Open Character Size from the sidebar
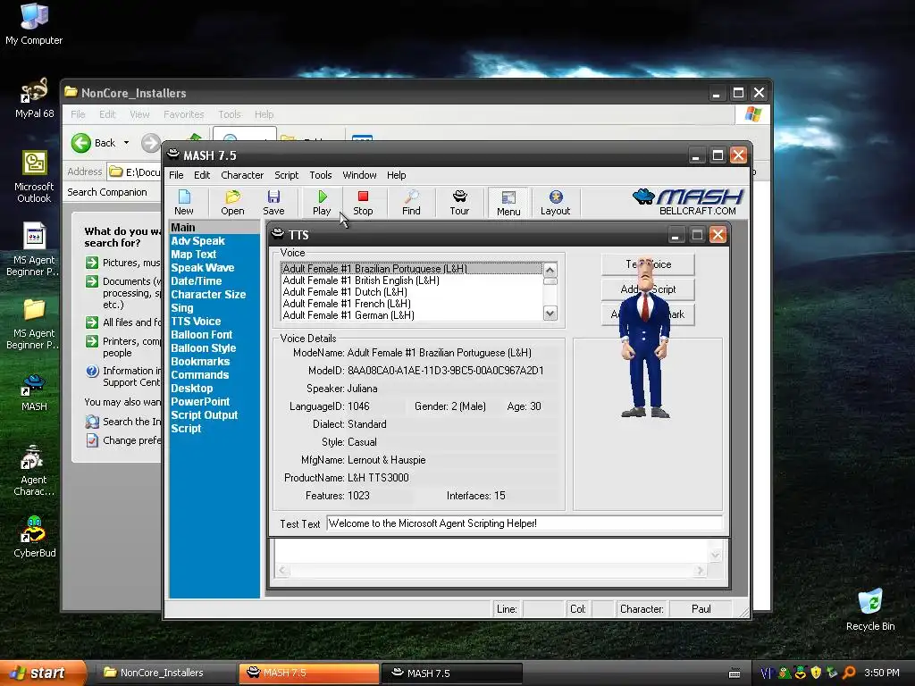The height and width of the screenshot is (686, 915). (x=208, y=295)
